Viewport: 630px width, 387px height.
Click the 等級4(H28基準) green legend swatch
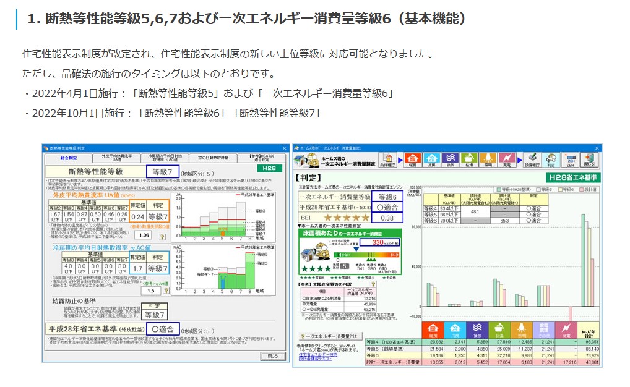[x=499, y=190]
